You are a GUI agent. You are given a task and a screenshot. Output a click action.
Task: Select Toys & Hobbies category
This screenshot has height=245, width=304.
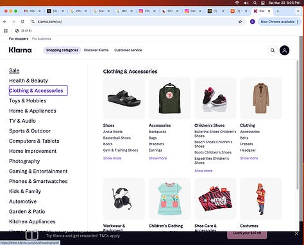(x=28, y=100)
